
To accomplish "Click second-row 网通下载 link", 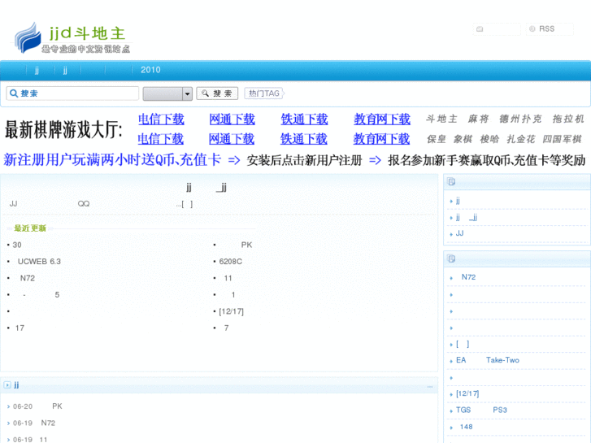I will [232, 139].
